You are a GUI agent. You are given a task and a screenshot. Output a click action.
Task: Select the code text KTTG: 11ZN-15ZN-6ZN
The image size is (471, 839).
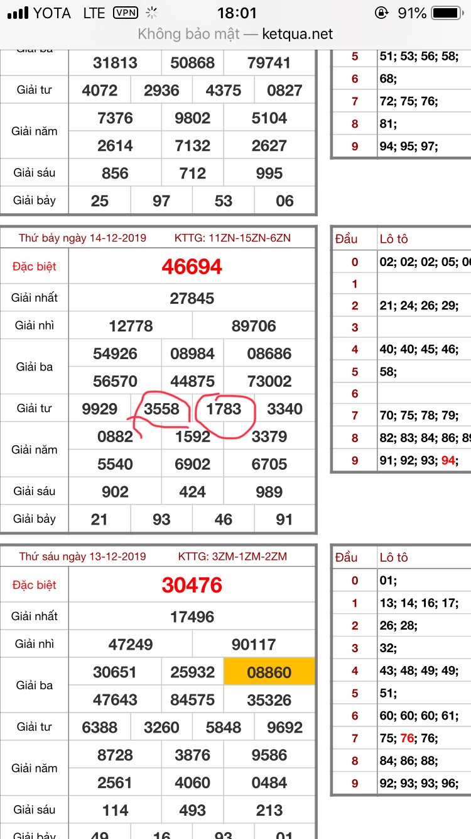point(232,238)
